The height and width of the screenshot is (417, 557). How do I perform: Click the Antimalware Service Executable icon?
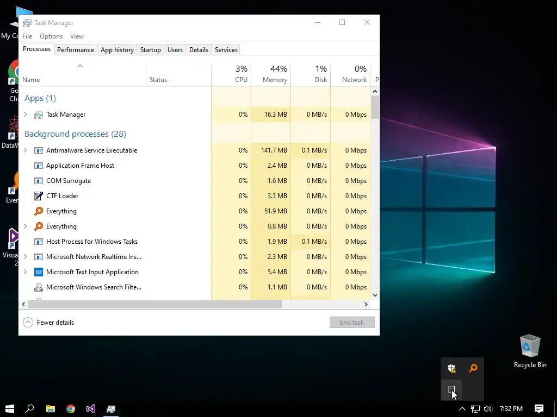click(x=39, y=150)
